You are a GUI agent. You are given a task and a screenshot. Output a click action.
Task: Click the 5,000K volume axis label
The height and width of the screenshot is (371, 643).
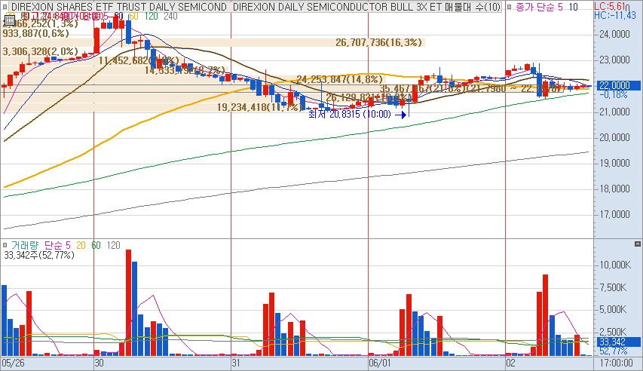point(613,309)
